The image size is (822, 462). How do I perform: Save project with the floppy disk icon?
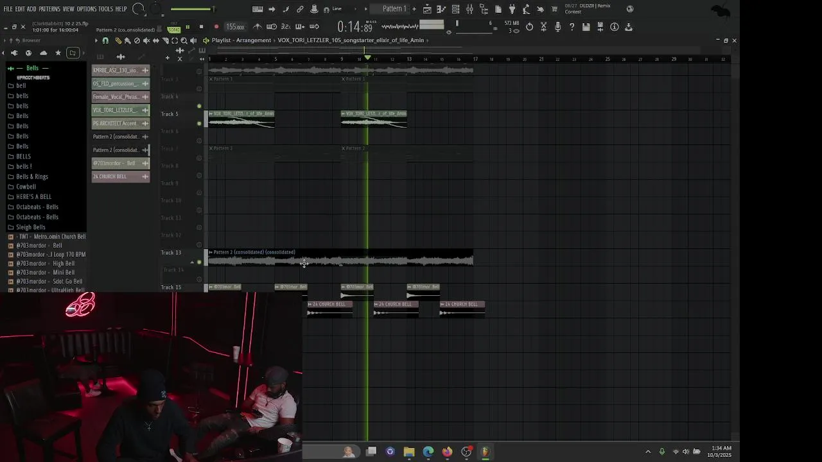586,27
